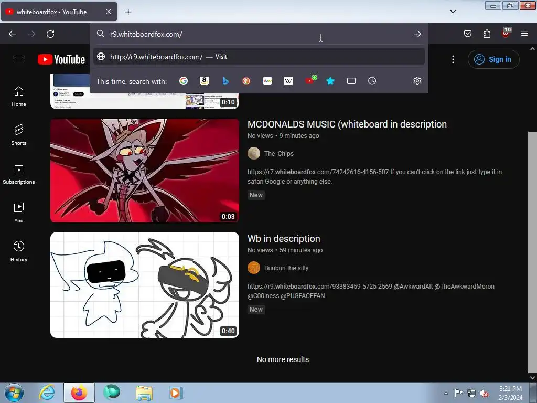This screenshot has width=537, height=403.
Task: Open the Wb in description video title
Action: click(x=284, y=239)
